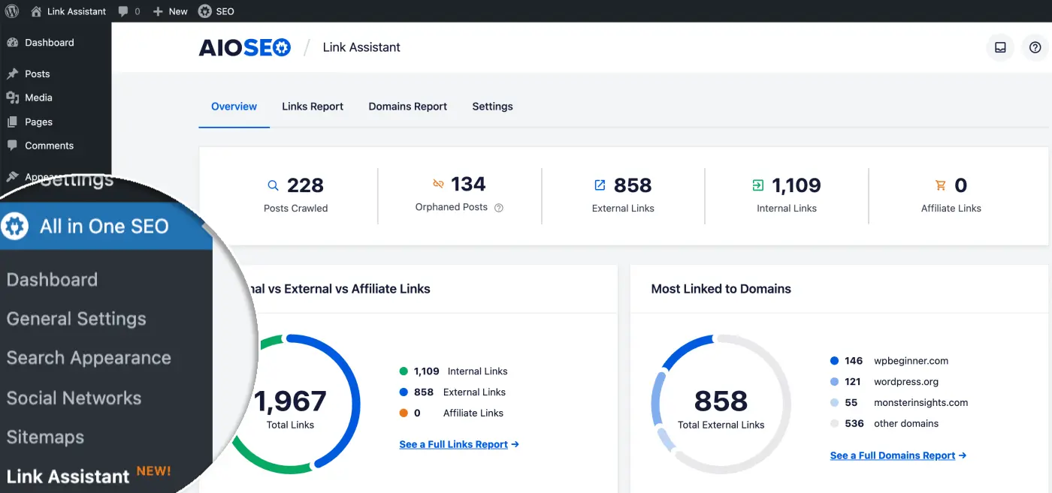Select the Settings tab in AIOSEO

coord(492,106)
